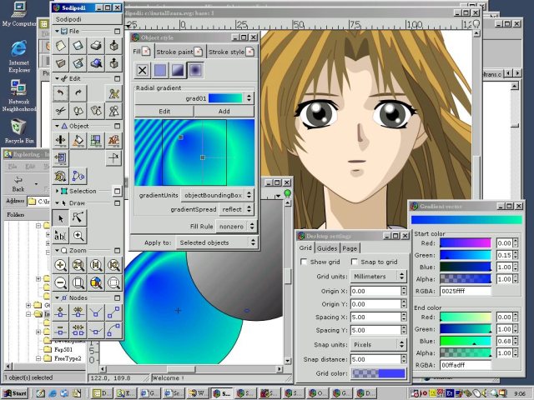Open the Apply to Selected objects dropdown
This screenshot has height=400, width=534.
click(x=217, y=242)
